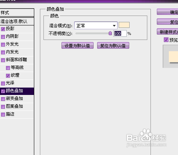Click the 复位为默认值 button
The width and height of the screenshot is (178, 155).
[113, 46]
